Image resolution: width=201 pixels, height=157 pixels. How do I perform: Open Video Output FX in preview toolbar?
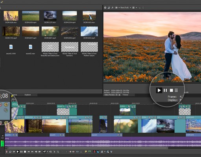click(x=112, y=8)
